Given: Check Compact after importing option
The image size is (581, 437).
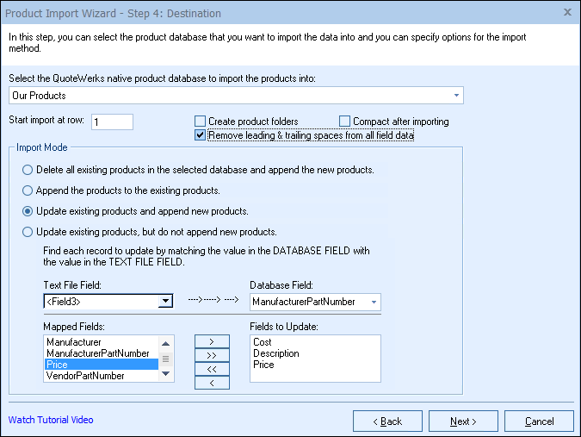Looking at the screenshot, I should (345, 122).
